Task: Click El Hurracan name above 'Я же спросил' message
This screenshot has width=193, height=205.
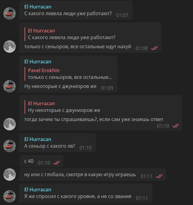Action: 38,190
